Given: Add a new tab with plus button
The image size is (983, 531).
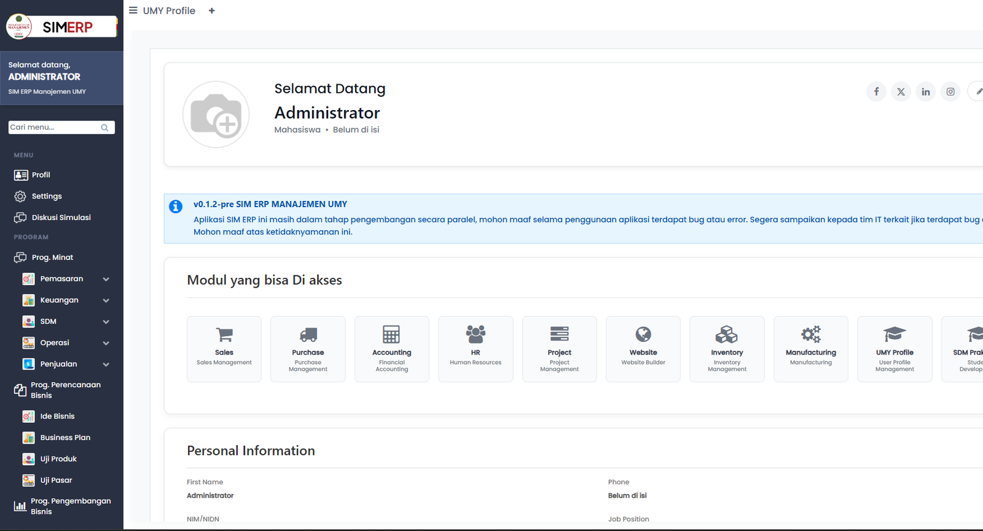Looking at the screenshot, I should 212,11.
